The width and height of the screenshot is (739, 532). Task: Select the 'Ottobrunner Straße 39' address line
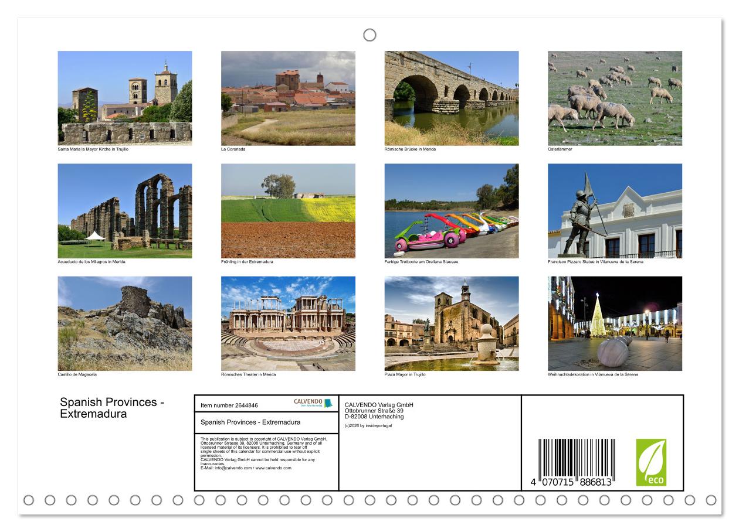[x=374, y=411]
